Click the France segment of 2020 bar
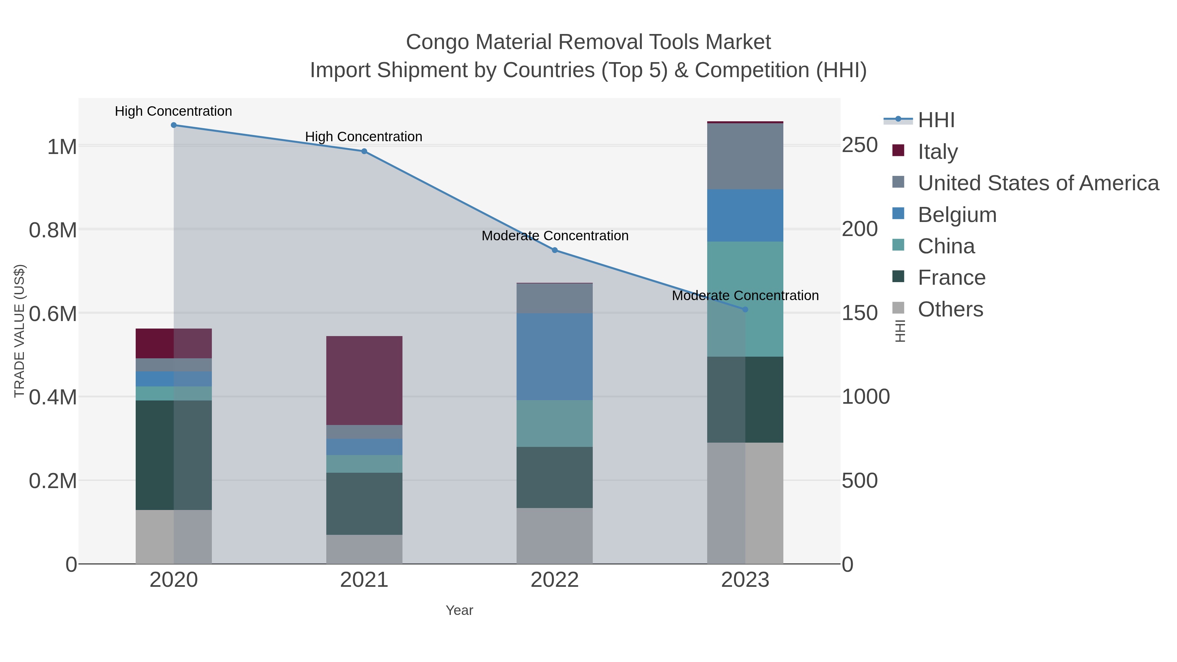 [x=174, y=455]
